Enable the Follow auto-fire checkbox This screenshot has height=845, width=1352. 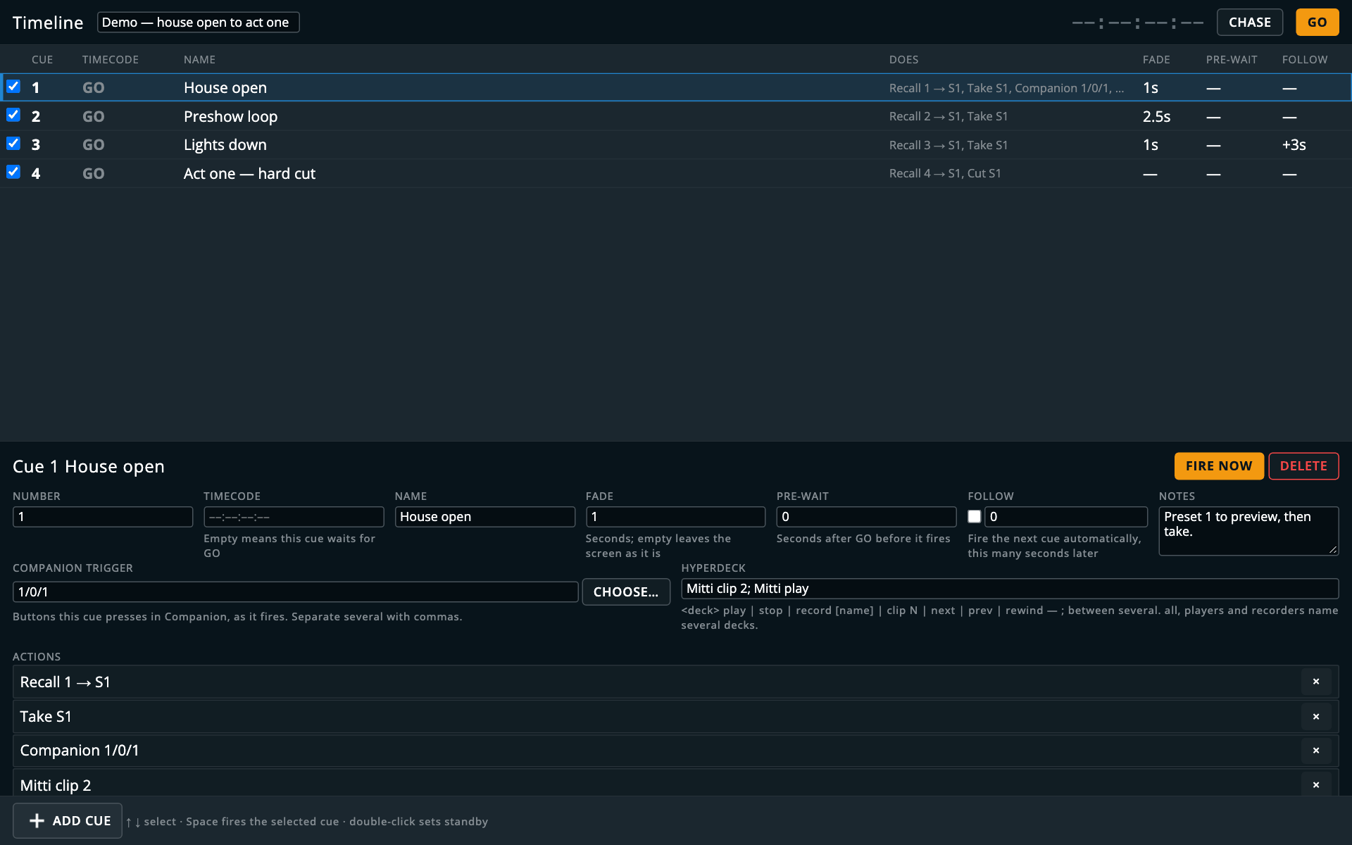click(975, 516)
